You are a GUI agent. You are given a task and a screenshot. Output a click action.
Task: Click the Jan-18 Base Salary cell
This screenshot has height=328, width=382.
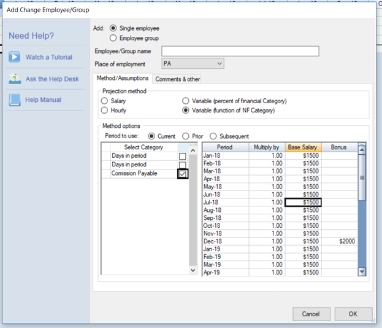click(x=304, y=155)
